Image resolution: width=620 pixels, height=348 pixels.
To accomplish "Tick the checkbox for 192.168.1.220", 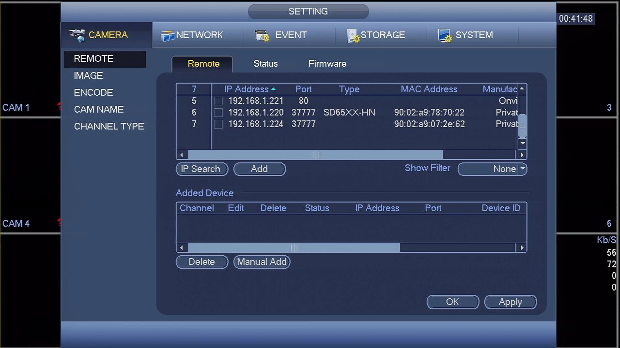I will [218, 113].
